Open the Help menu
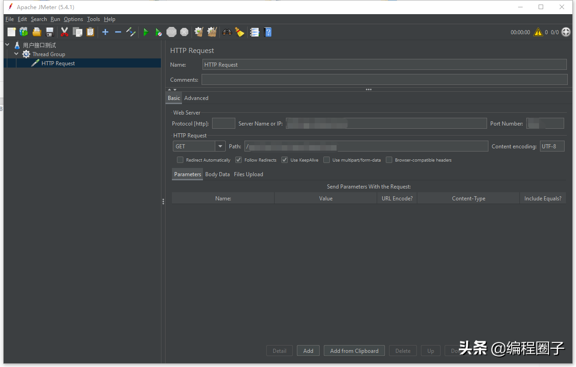The image size is (576, 367). click(109, 19)
